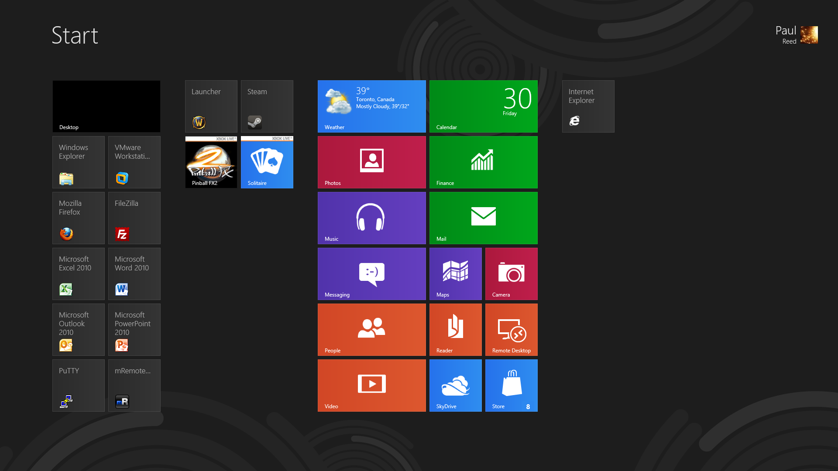Open Reader tile

(x=456, y=330)
